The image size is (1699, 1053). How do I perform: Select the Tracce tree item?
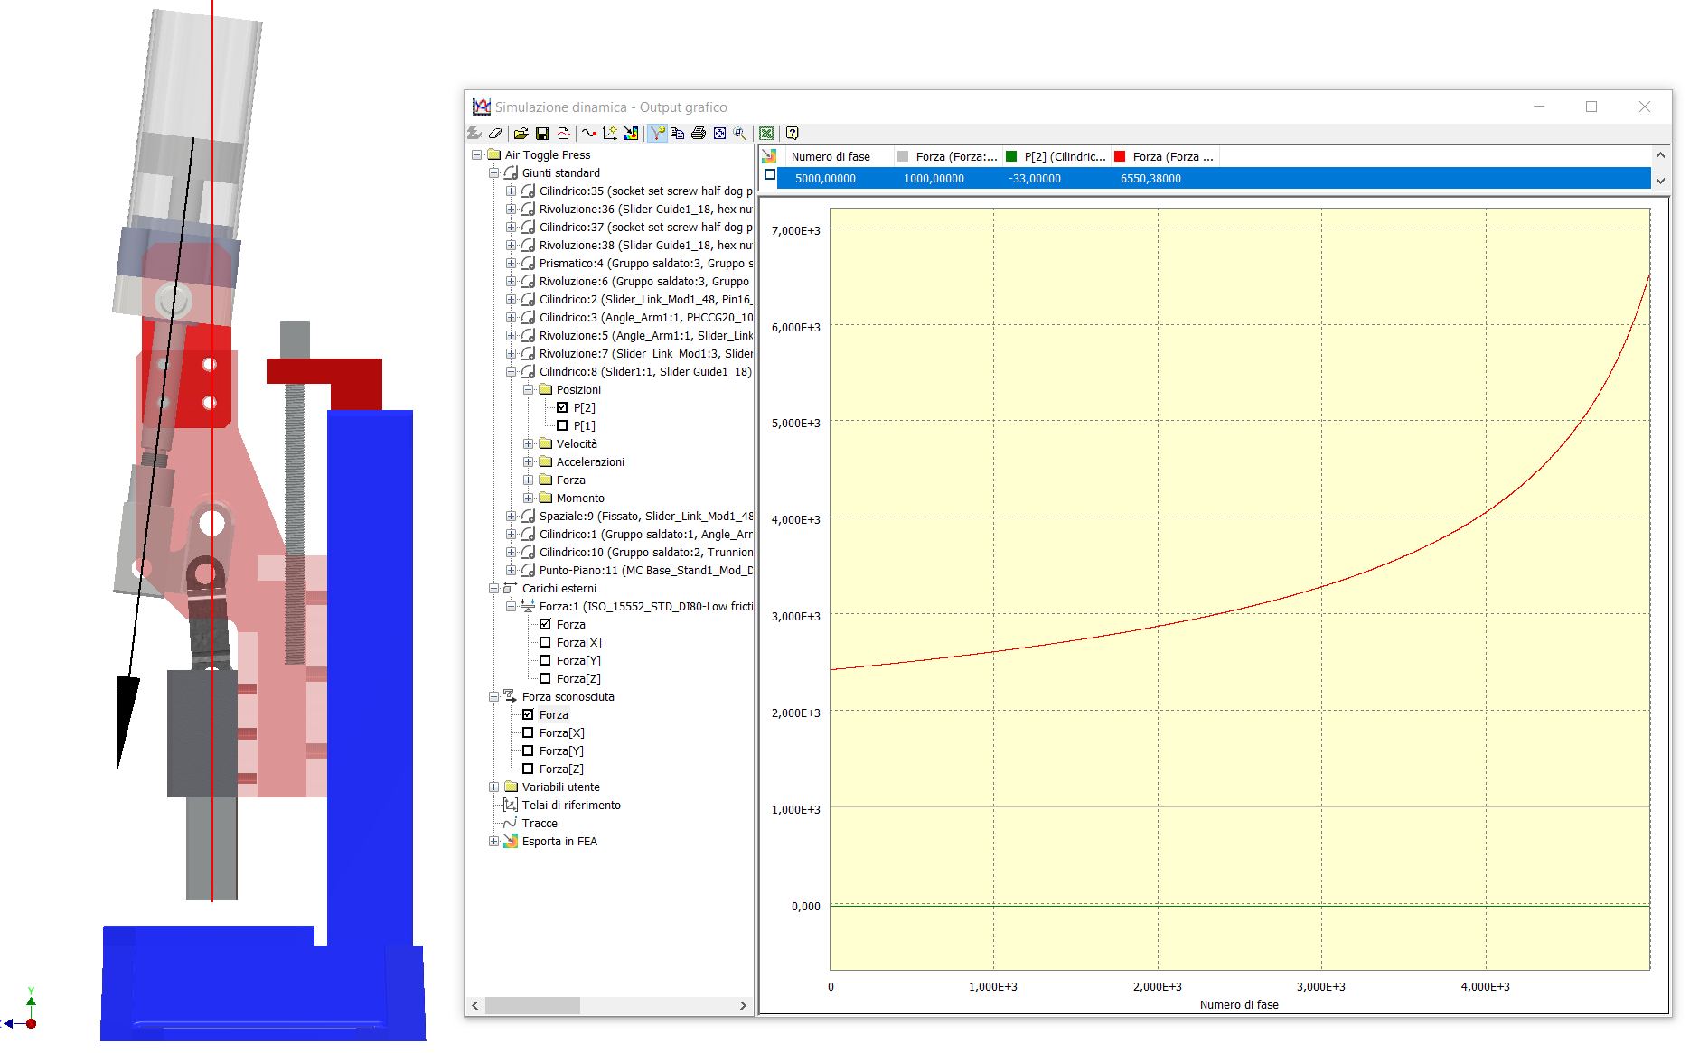point(540,823)
